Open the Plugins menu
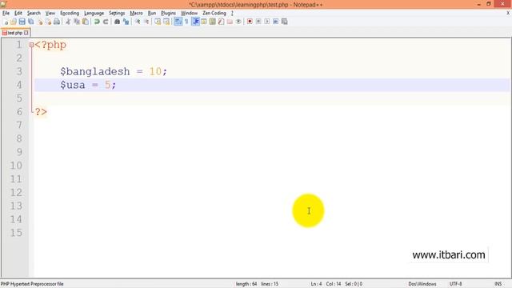The height and width of the screenshot is (288, 512). (168, 13)
